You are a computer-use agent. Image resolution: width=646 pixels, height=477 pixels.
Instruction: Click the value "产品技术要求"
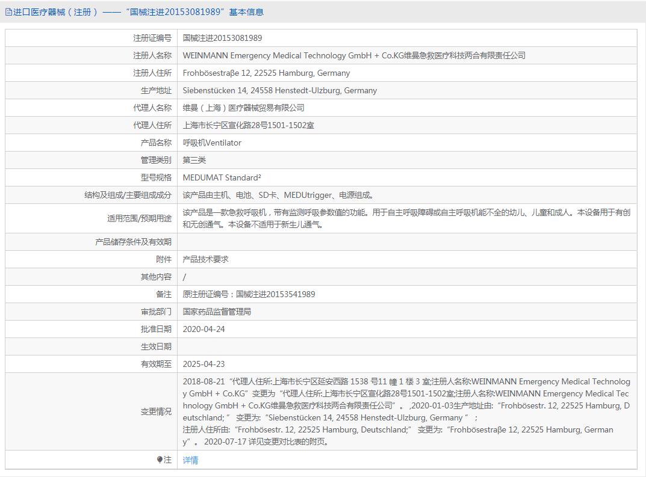(205, 259)
